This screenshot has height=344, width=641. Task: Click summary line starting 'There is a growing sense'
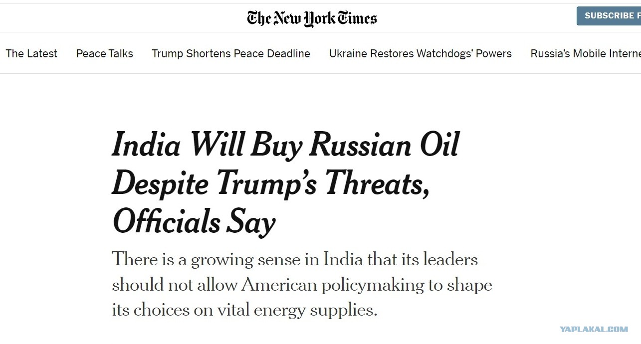[x=295, y=259]
